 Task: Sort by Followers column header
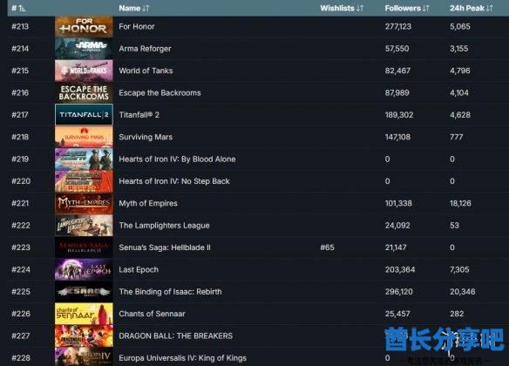coord(407,8)
